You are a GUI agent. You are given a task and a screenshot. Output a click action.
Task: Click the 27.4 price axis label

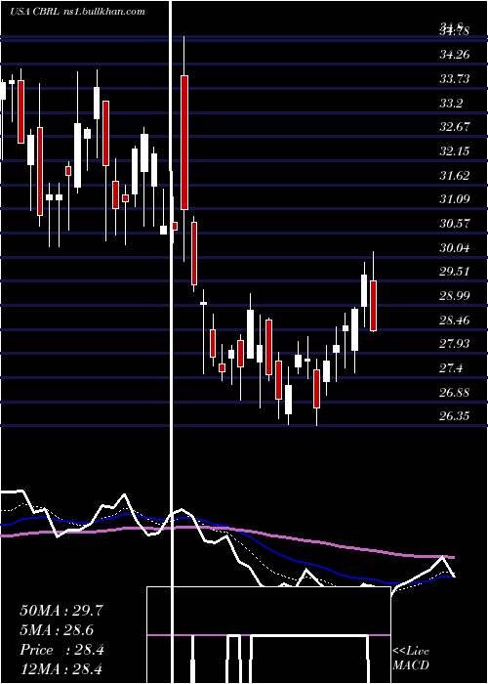pos(451,368)
